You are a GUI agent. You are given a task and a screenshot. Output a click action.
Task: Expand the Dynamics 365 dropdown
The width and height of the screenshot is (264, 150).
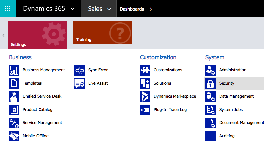tap(73, 9)
